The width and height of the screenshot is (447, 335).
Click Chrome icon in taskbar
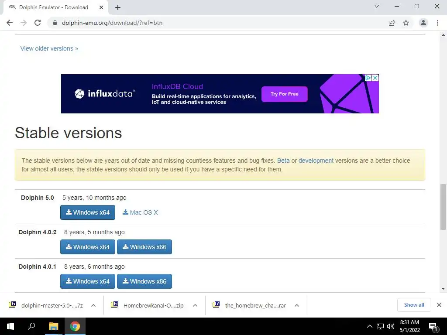coord(75,326)
